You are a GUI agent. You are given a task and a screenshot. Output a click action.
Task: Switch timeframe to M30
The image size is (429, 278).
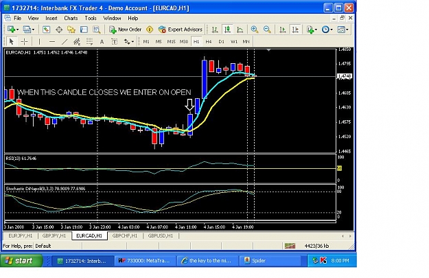click(184, 42)
